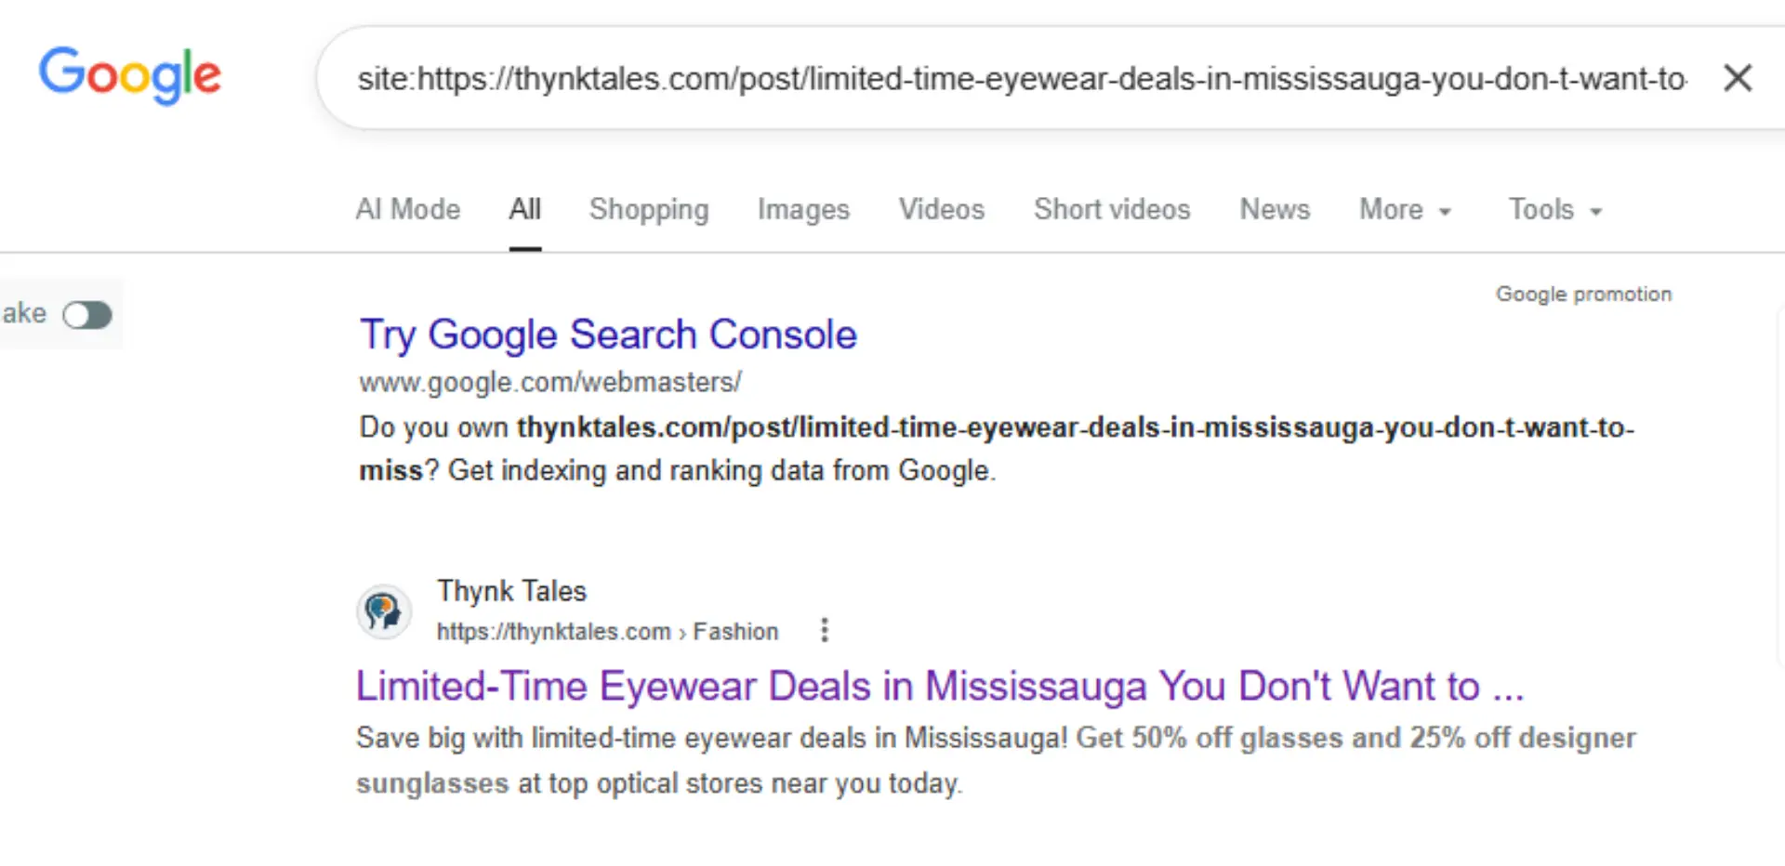Open the Tools dropdown
Image resolution: width=1785 pixels, height=866 pixels.
(x=1555, y=210)
